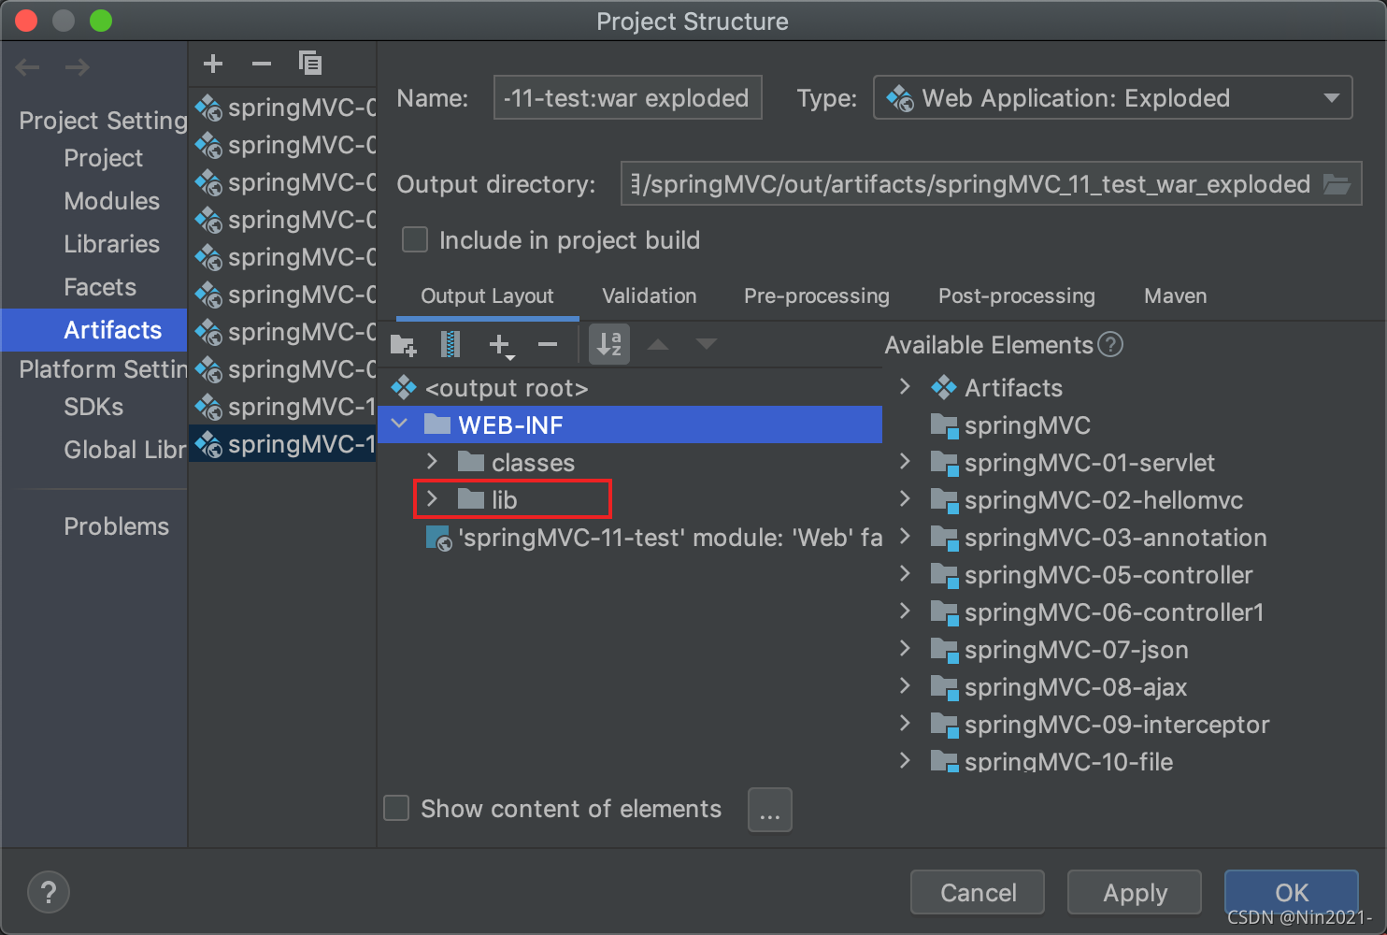The height and width of the screenshot is (935, 1387).
Task: Add a new artifact with plus icon
Action: [213, 64]
